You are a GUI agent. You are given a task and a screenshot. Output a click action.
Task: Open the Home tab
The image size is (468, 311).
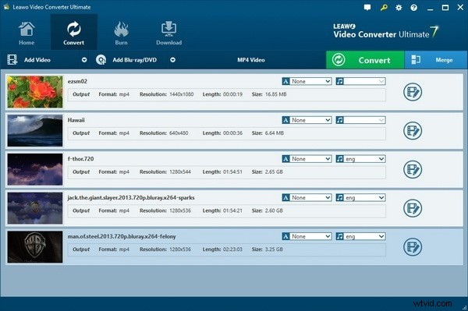tap(27, 33)
